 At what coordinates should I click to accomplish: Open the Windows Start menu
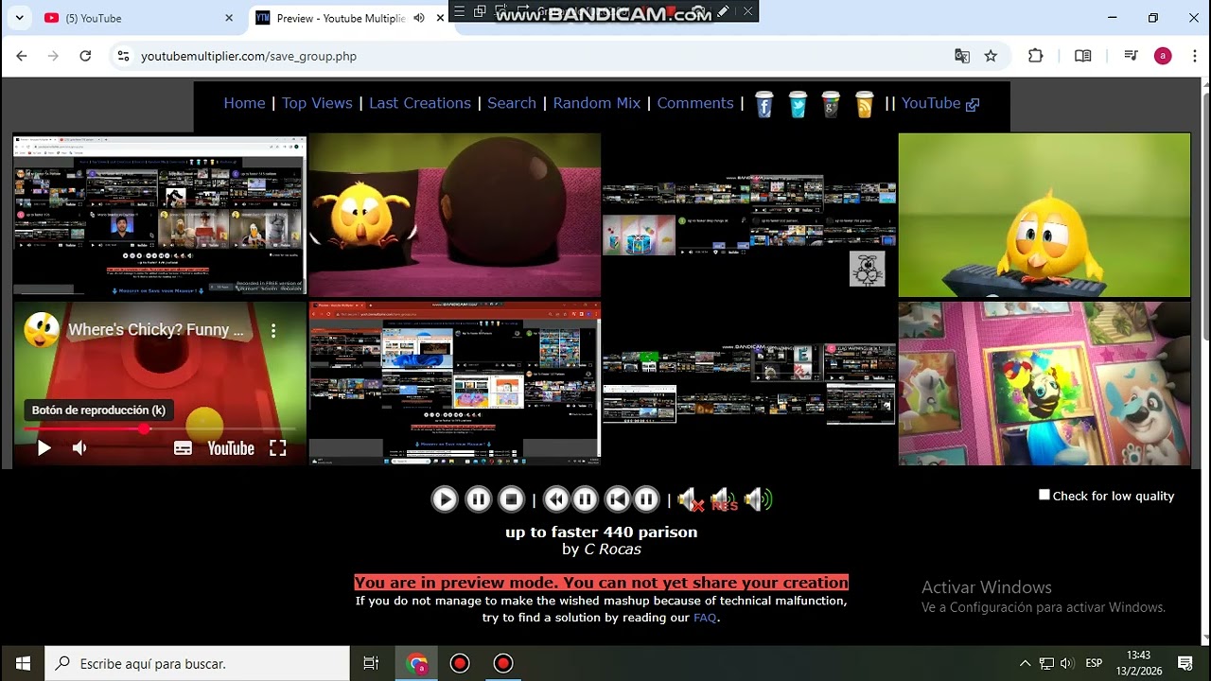click(x=23, y=663)
